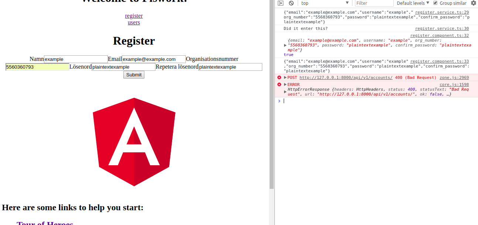Toggle the console sidebar icon

tap(280, 3)
